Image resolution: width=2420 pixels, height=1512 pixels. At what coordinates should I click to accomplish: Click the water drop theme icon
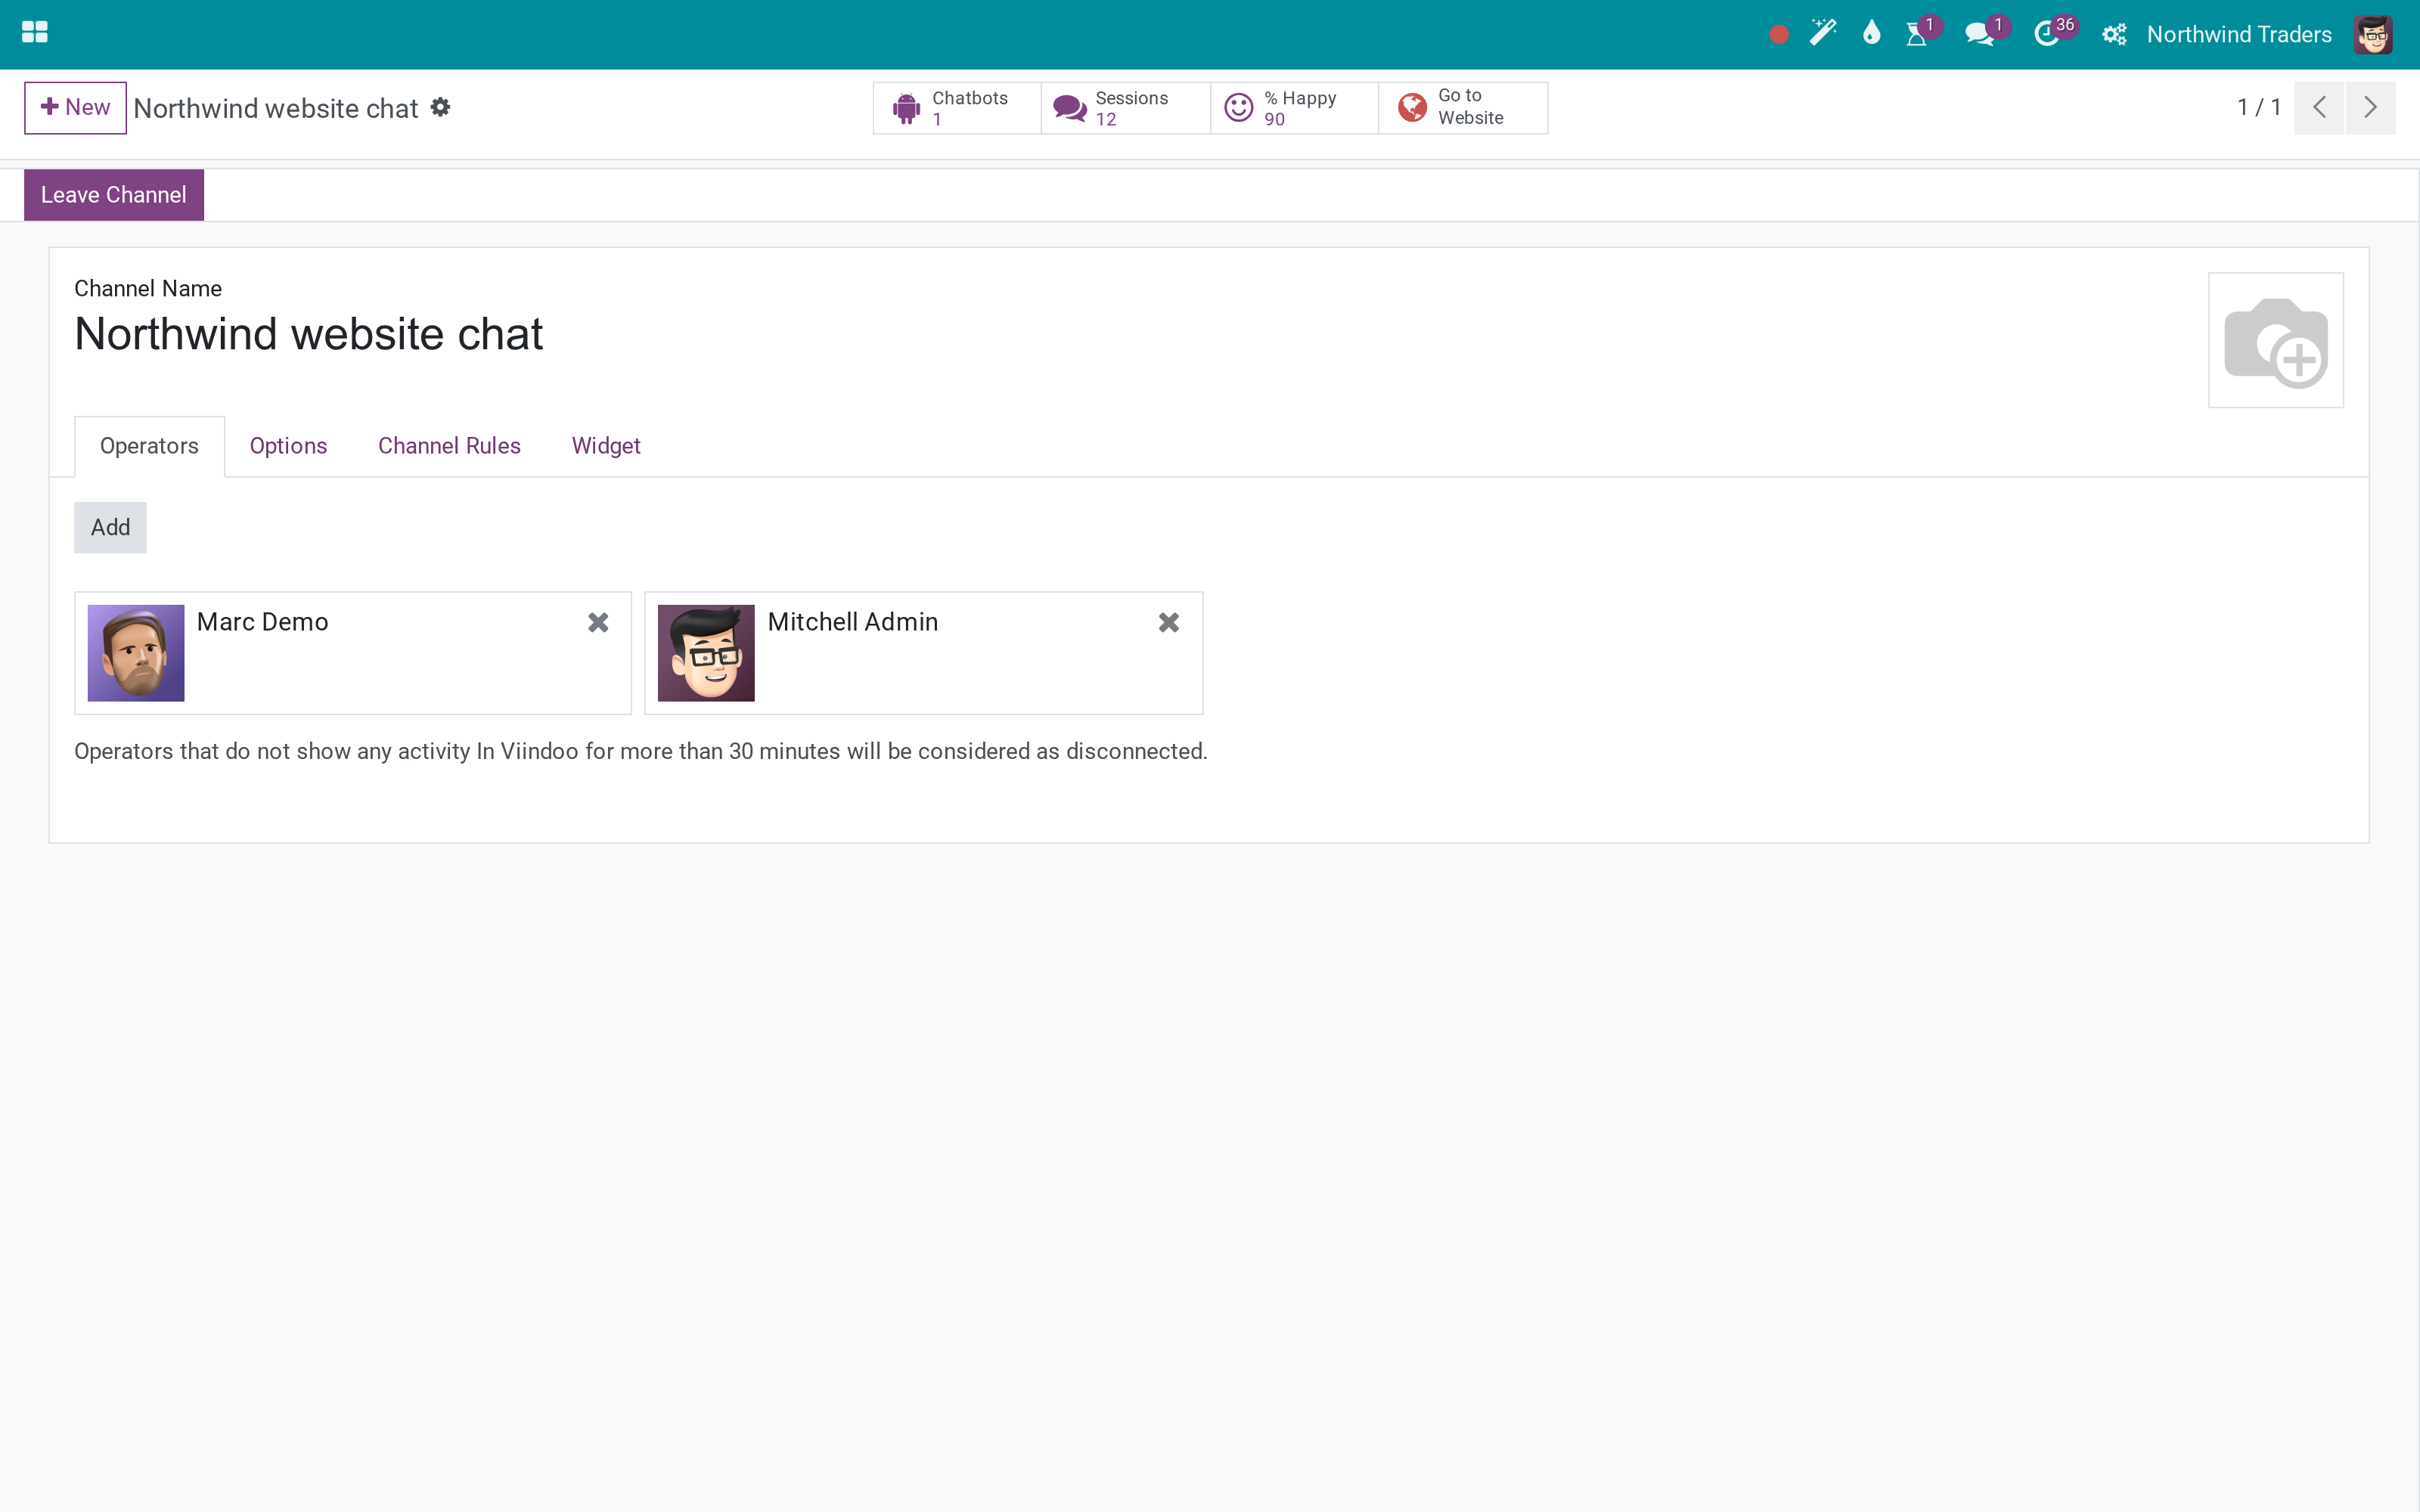(x=1871, y=33)
